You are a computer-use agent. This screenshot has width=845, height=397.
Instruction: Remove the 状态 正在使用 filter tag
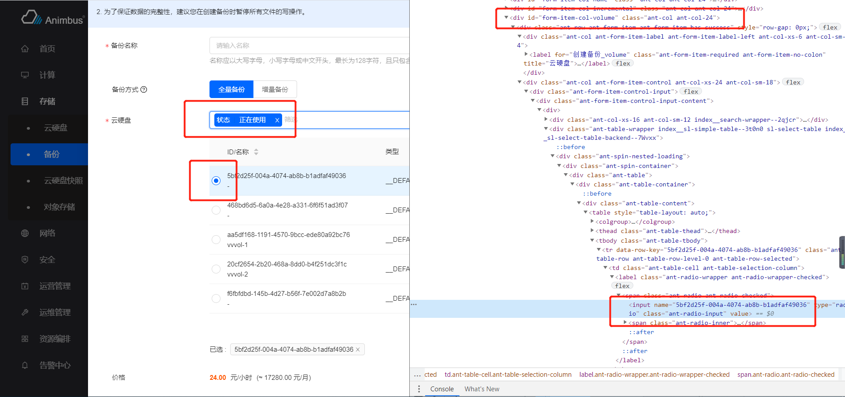coord(277,120)
